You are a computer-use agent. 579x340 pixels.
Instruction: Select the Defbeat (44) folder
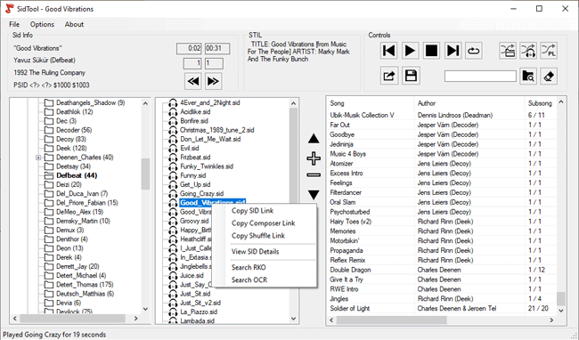pyautogui.click(x=77, y=175)
